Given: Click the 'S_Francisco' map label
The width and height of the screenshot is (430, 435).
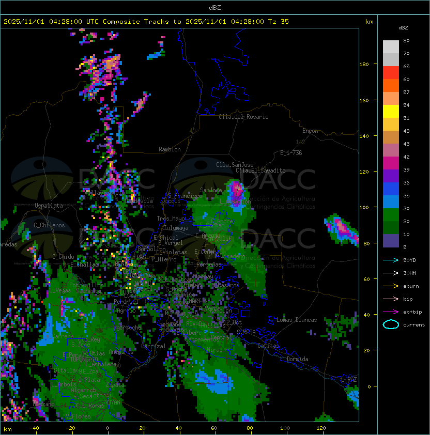Looking at the screenshot, I should (185, 196).
